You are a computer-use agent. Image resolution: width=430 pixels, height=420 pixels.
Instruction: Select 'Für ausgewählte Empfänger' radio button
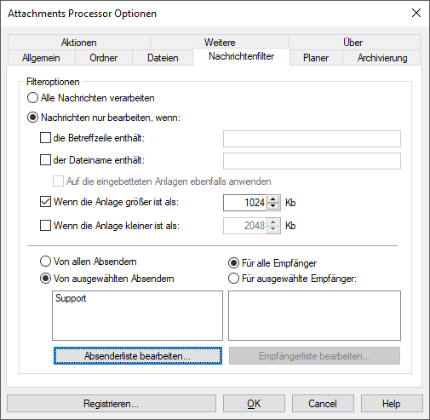point(233,279)
